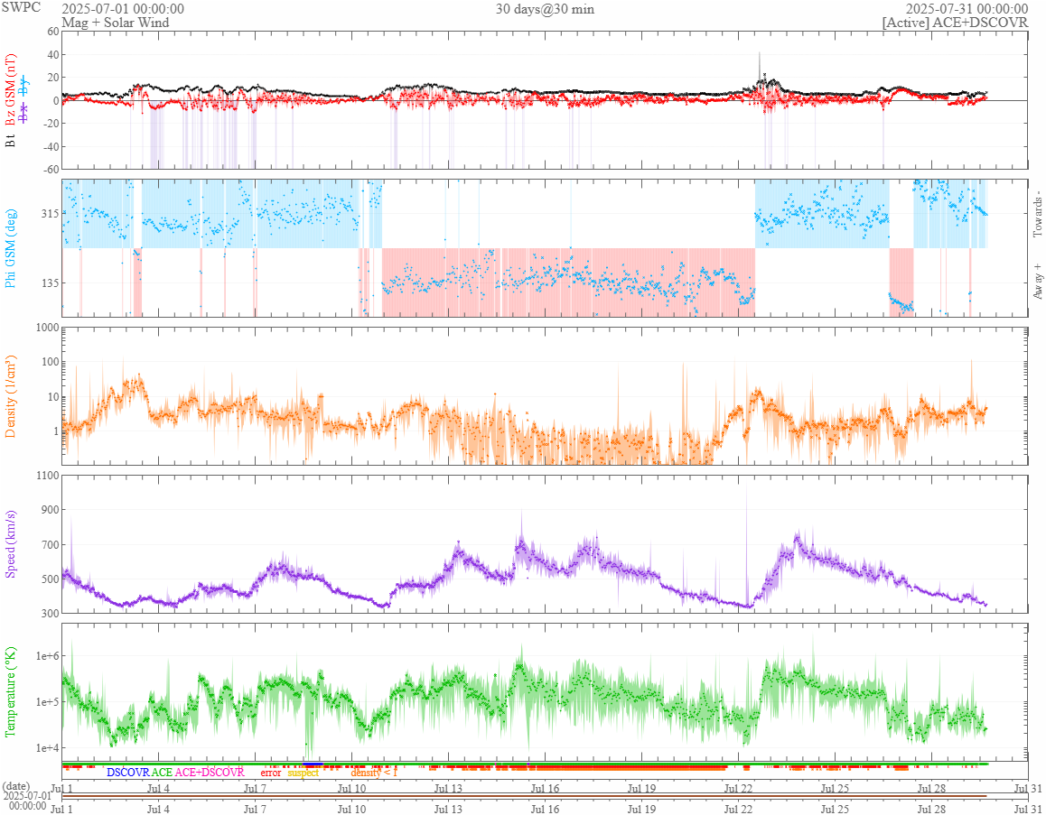1046x815 pixels.
Task: Click the "Towards -" sector label
Action: point(1037,214)
